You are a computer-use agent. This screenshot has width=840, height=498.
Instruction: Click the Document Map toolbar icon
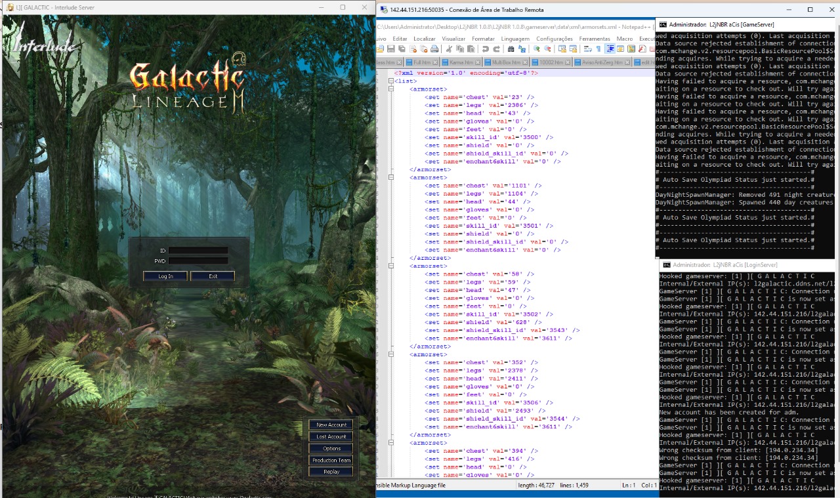631,49
